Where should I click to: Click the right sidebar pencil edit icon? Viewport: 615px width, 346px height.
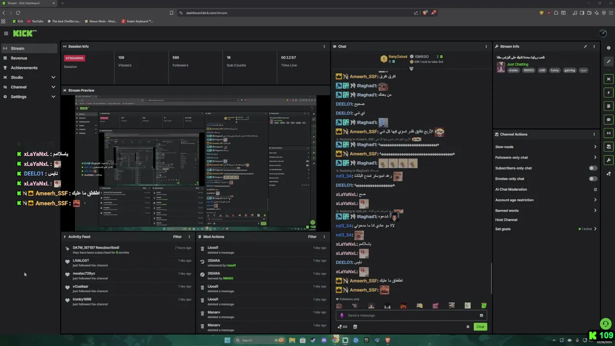pos(609,62)
